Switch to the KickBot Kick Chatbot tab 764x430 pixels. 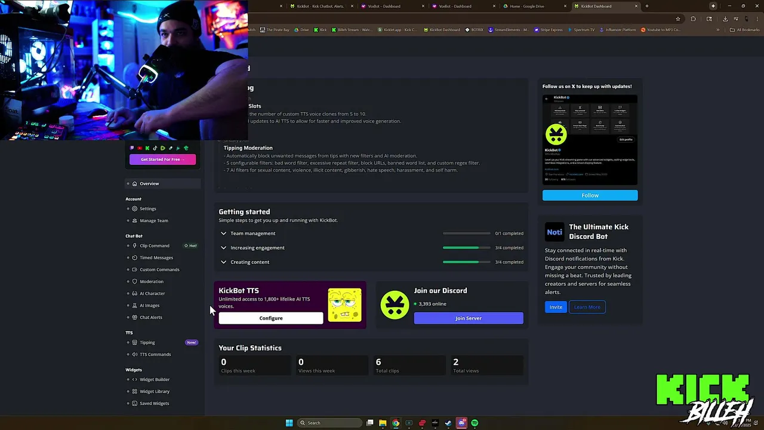[x=321, y=6]
